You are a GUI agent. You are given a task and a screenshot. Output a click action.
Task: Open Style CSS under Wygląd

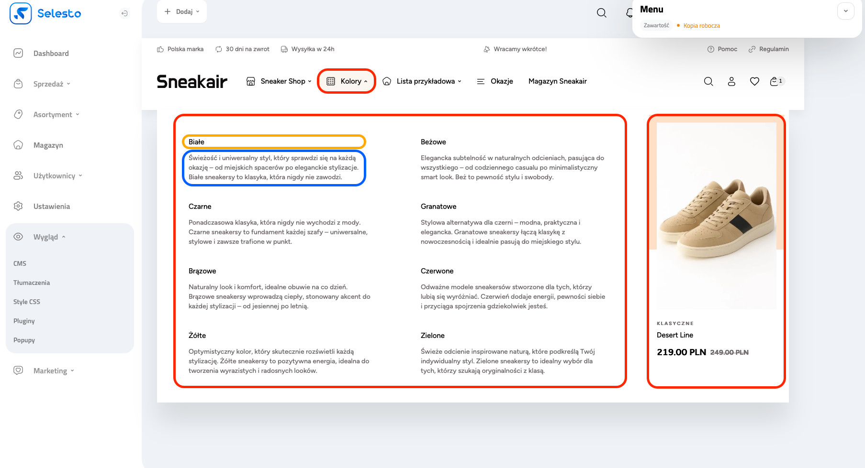pyautogui.click(x=27, y=302)
